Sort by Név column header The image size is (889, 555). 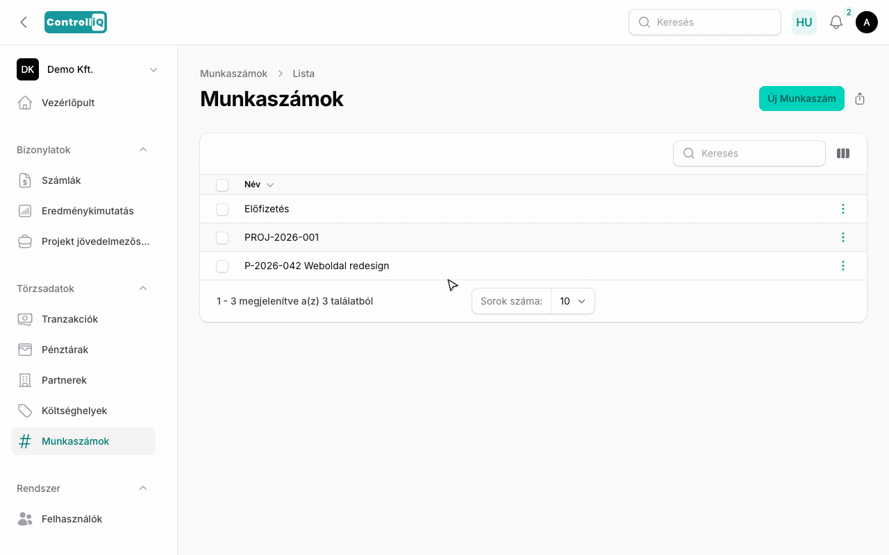[x=259, y=185]
